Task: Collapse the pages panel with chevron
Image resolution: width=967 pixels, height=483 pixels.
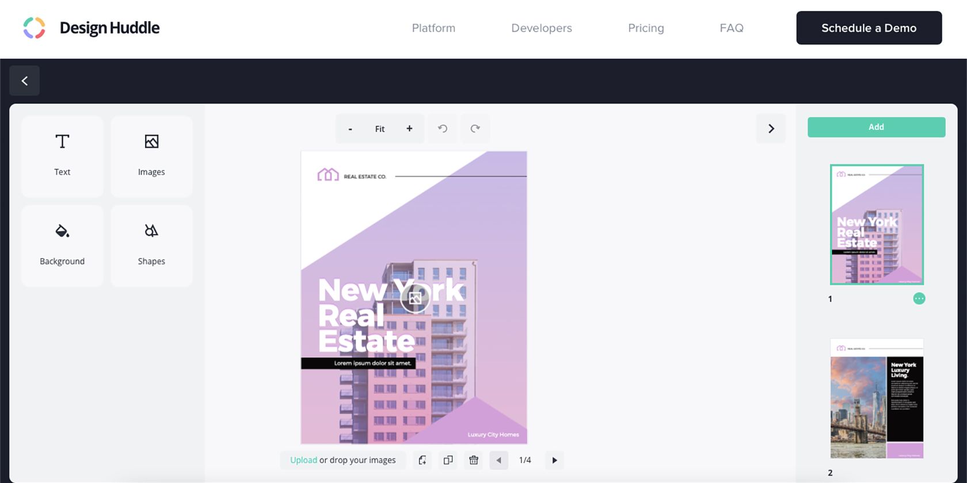Action: pos(771,129)
